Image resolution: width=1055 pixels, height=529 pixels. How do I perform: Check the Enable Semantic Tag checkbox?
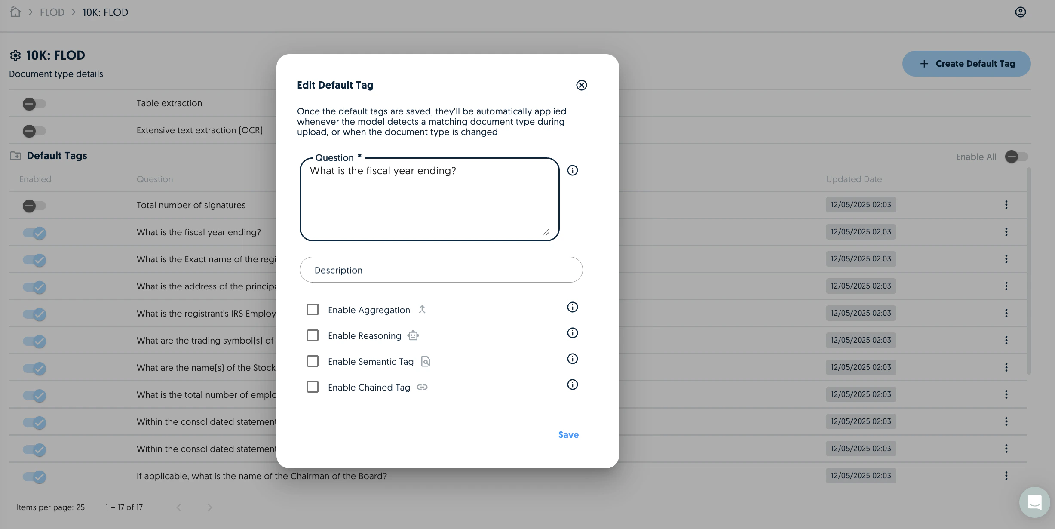click(x=313, y=361)
